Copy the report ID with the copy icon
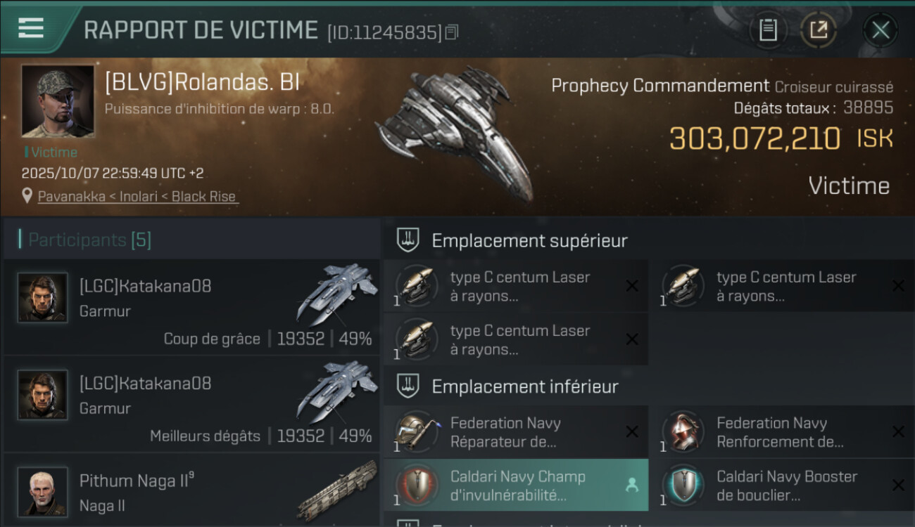This screenshot has width=915, height=527. pos(452,32)
